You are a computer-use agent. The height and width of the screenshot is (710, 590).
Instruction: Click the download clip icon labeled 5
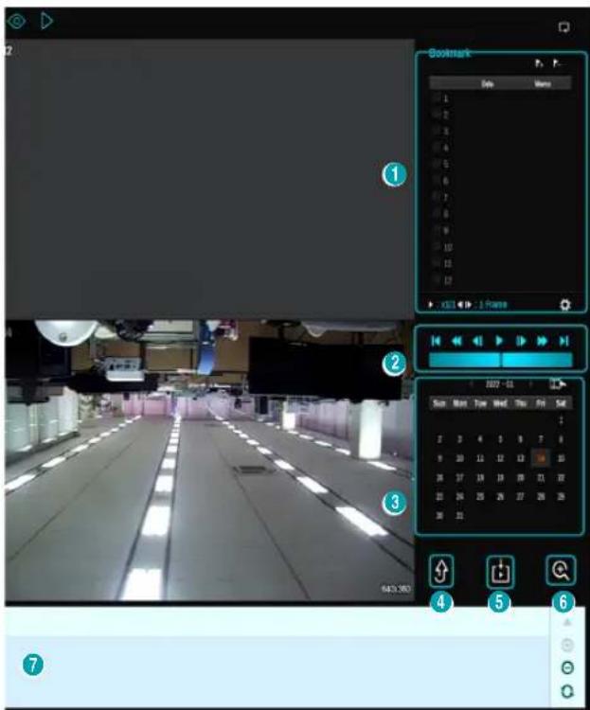click(500, 572)
